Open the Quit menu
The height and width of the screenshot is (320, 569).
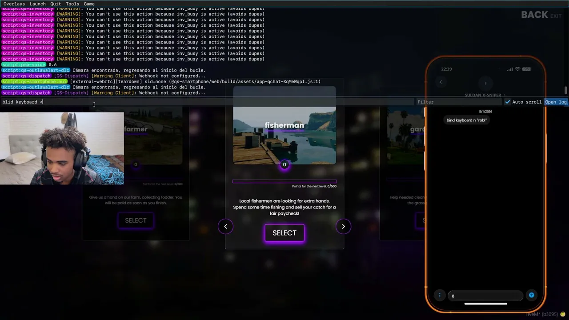(x=56, y=4)
